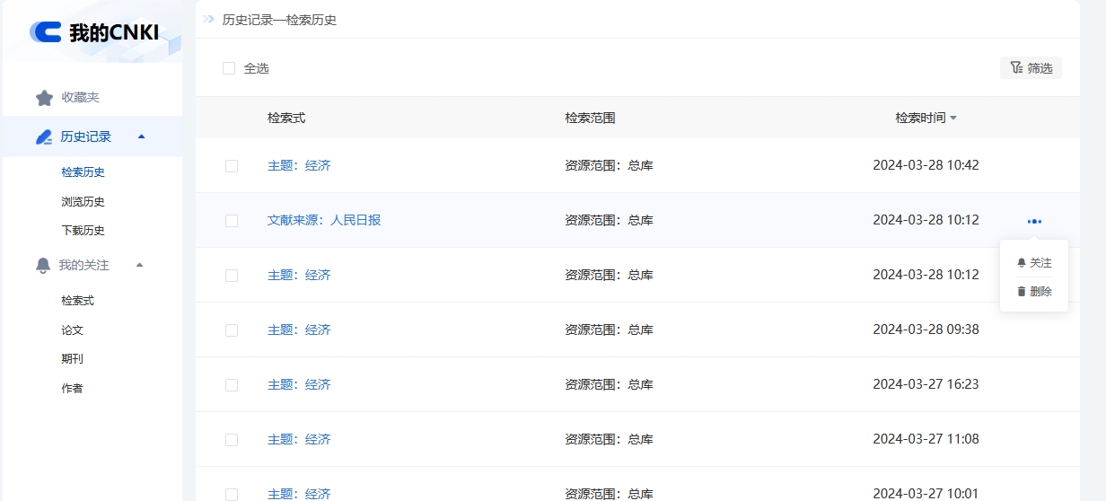Open the 筛选 filter button

coord(1031,68)
